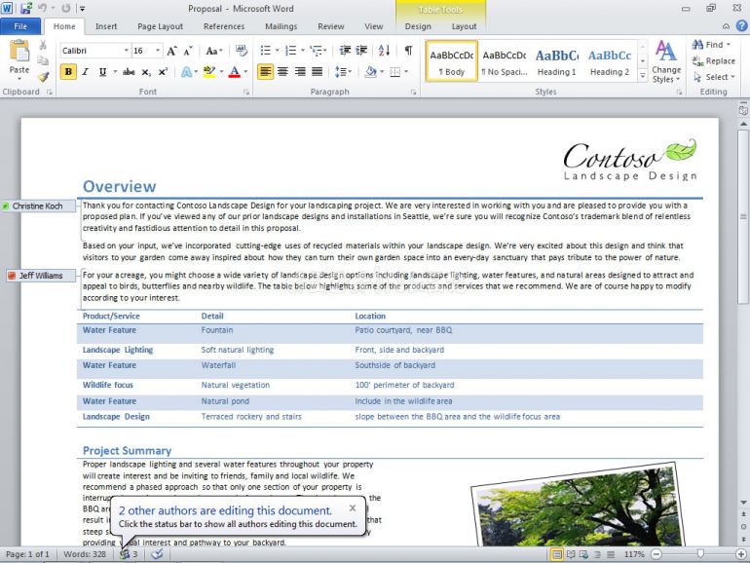Expand the Styles gallery More arrow
Viewport: 750px width, 563px height.
643,76
